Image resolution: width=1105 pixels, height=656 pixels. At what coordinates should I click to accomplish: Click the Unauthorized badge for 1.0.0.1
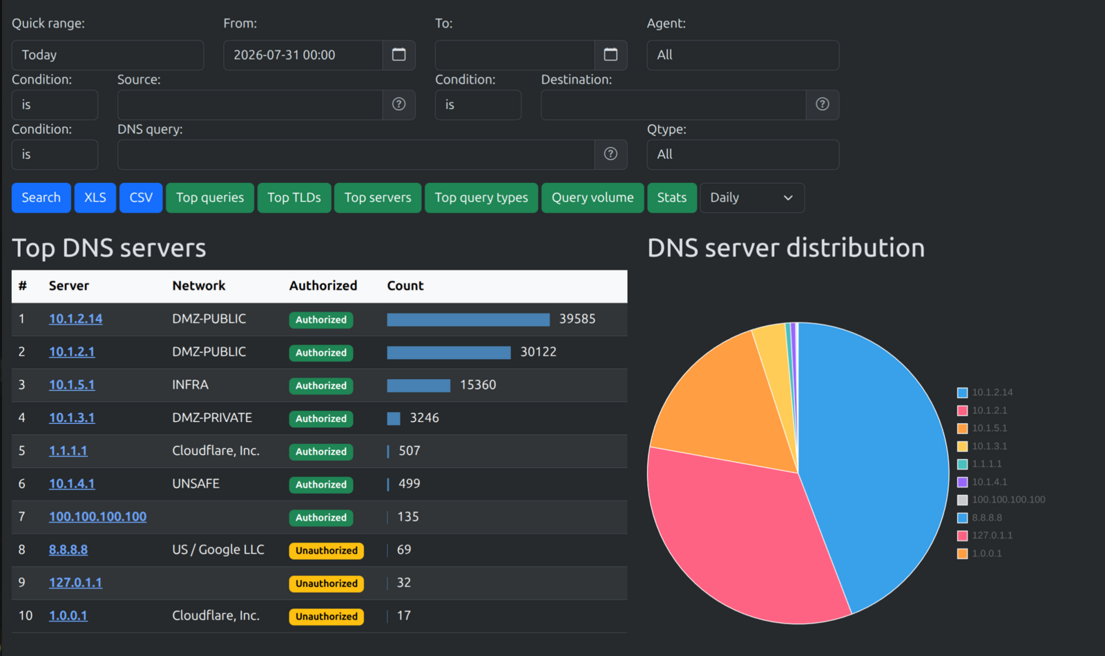(327, 617)
